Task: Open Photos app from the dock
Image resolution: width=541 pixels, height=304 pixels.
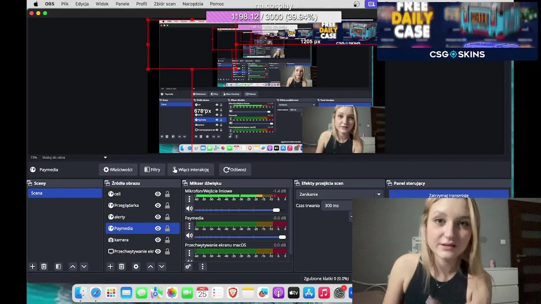Action: coord(172,293)
